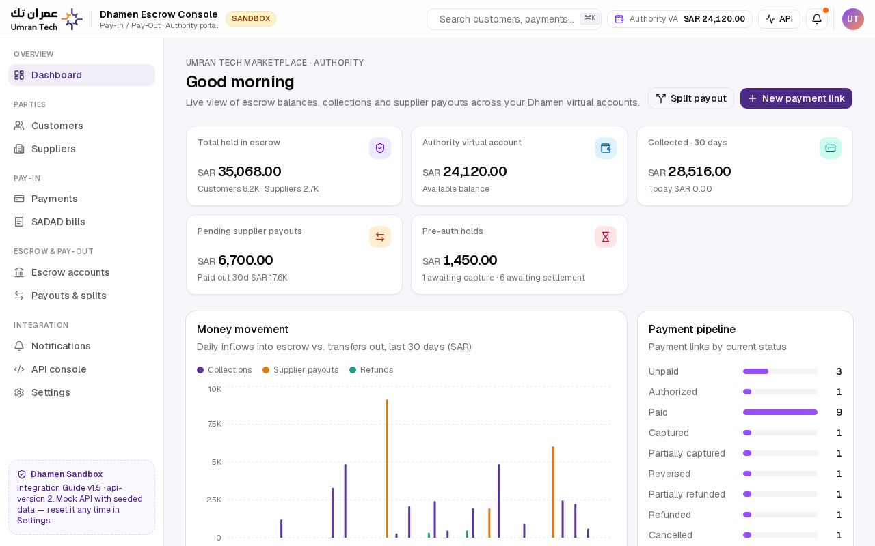Screen dimensions: 875x546
Task: Click the transfer arrows icon on Pending supplier payouts
Action: click(380, 237)
